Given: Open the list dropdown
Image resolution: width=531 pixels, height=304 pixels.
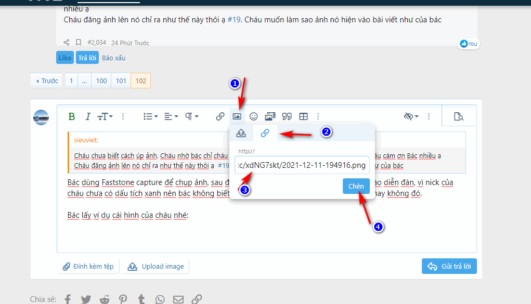Looking at the screenshot, I should (150, 116).
